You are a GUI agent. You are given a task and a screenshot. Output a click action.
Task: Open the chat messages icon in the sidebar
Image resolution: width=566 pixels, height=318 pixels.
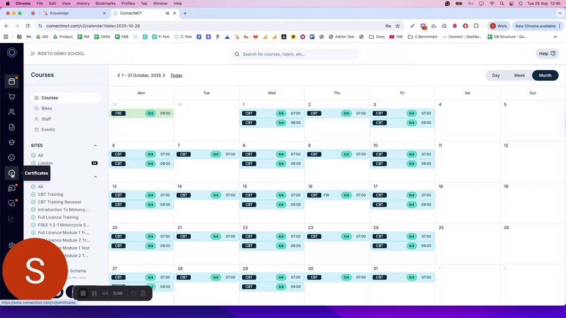coord(12,203)
